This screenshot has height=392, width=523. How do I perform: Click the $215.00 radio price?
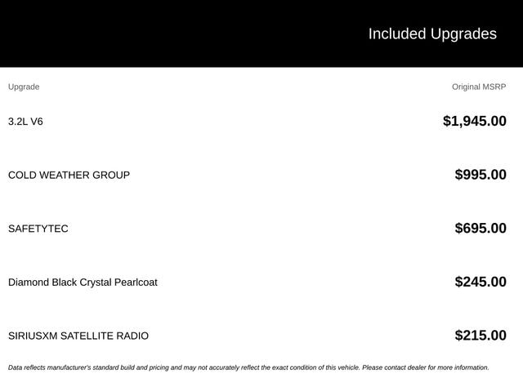coord(481,336)
